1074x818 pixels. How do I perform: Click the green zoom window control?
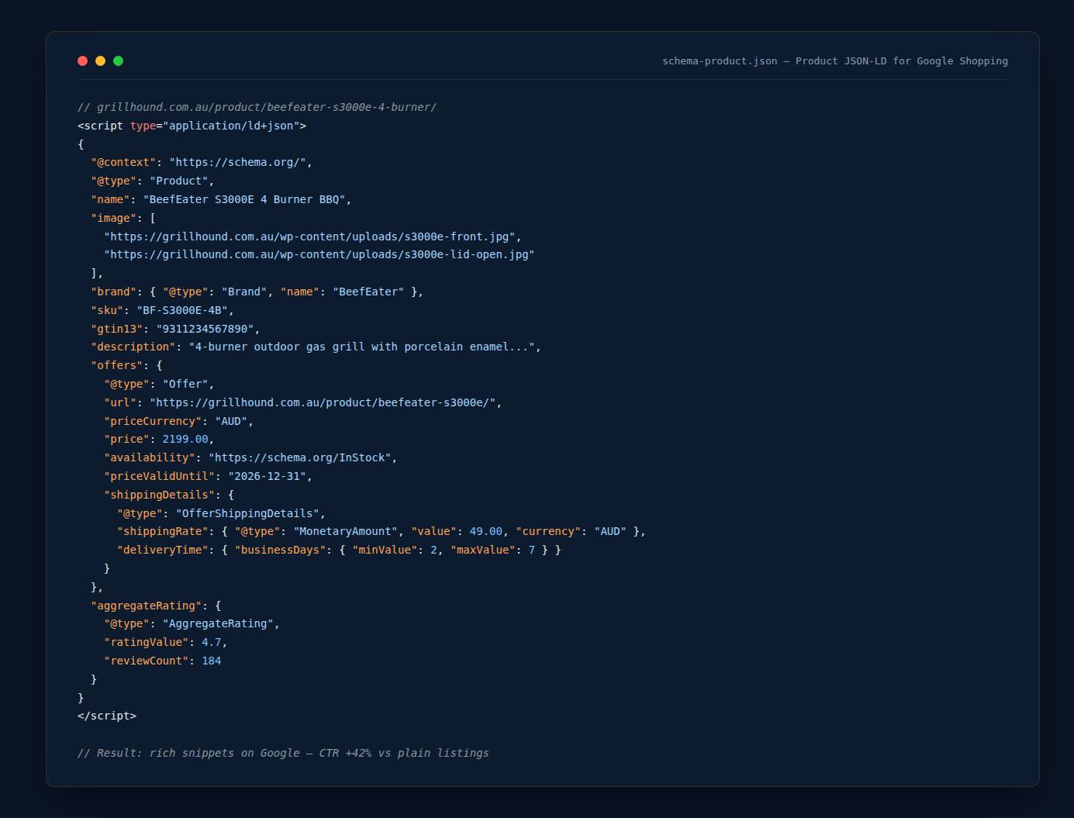[x=118, y=60]
